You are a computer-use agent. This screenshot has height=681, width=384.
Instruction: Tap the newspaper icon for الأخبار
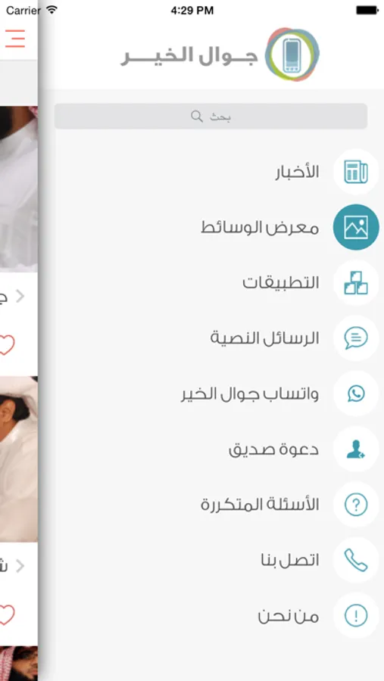(356, 172)
